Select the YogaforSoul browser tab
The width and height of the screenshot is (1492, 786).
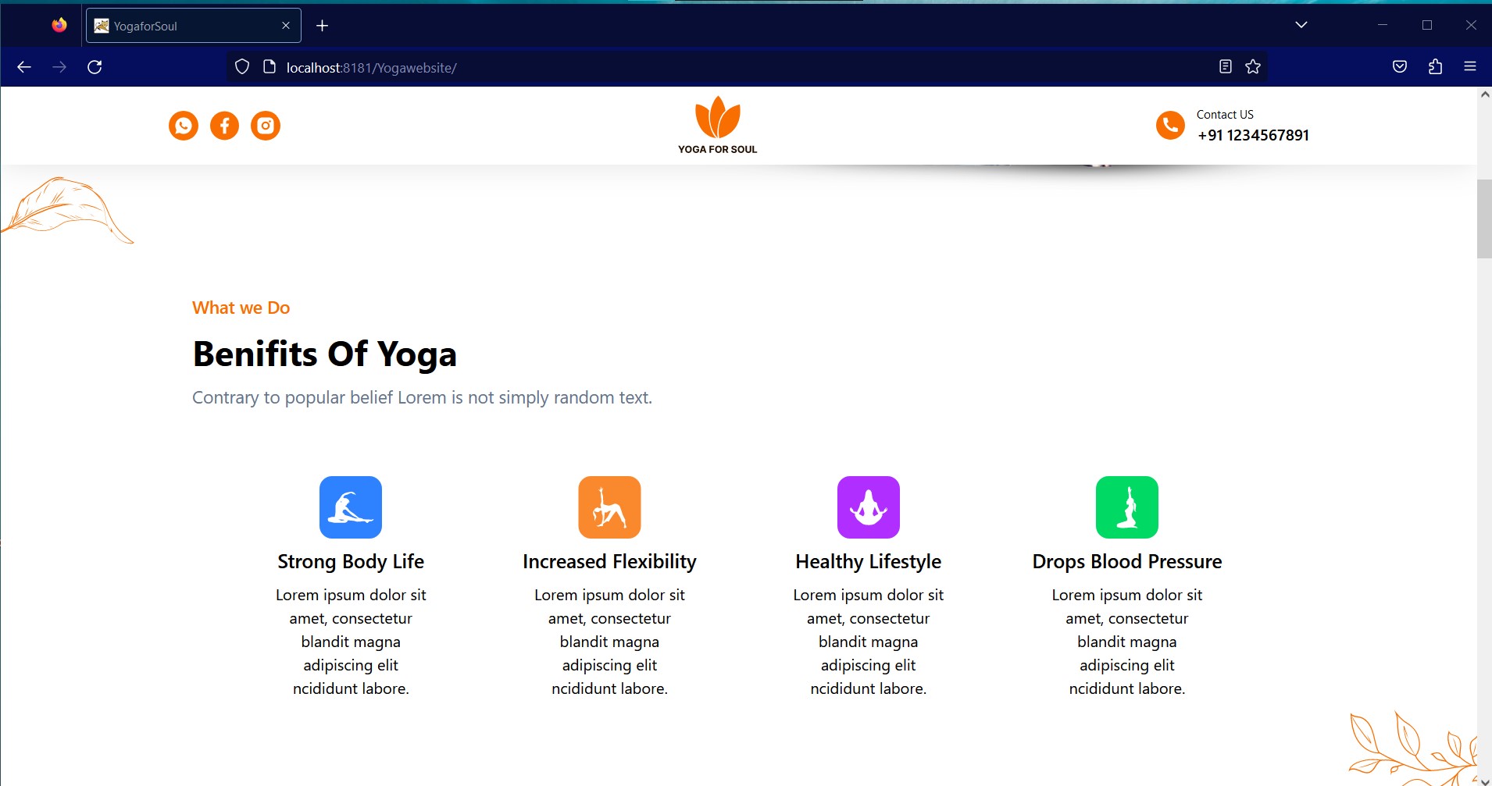[x=194, y=26]
